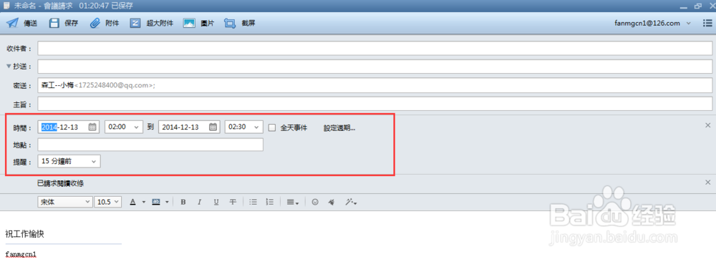Open the start date calendar picker
716x262 pixels.
(92, 127)
